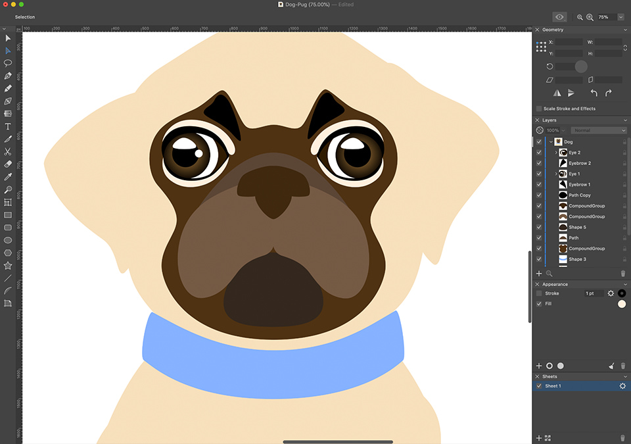Select the black arrow Selection tool
The width and height of the screenshot is (631, 444).
pyautogui.click(x=8, y=38)
